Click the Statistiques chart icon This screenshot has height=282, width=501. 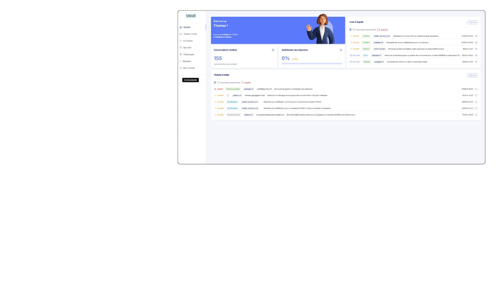point(181,54)
